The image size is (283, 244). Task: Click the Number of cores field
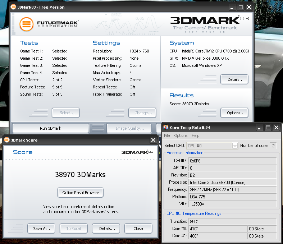click(x=273, y=146)
